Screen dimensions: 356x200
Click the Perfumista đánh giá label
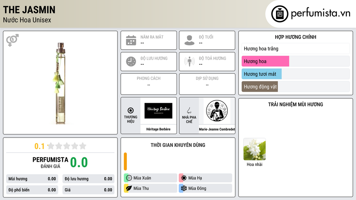click(x=50, y=162)
